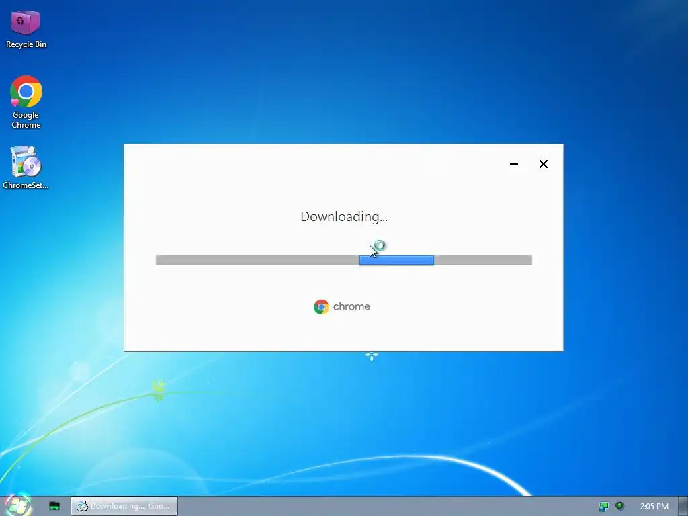Click the green circular tray icon
Image resolution: width=688 pixels, height=516 pixels.
coord(619,506)
